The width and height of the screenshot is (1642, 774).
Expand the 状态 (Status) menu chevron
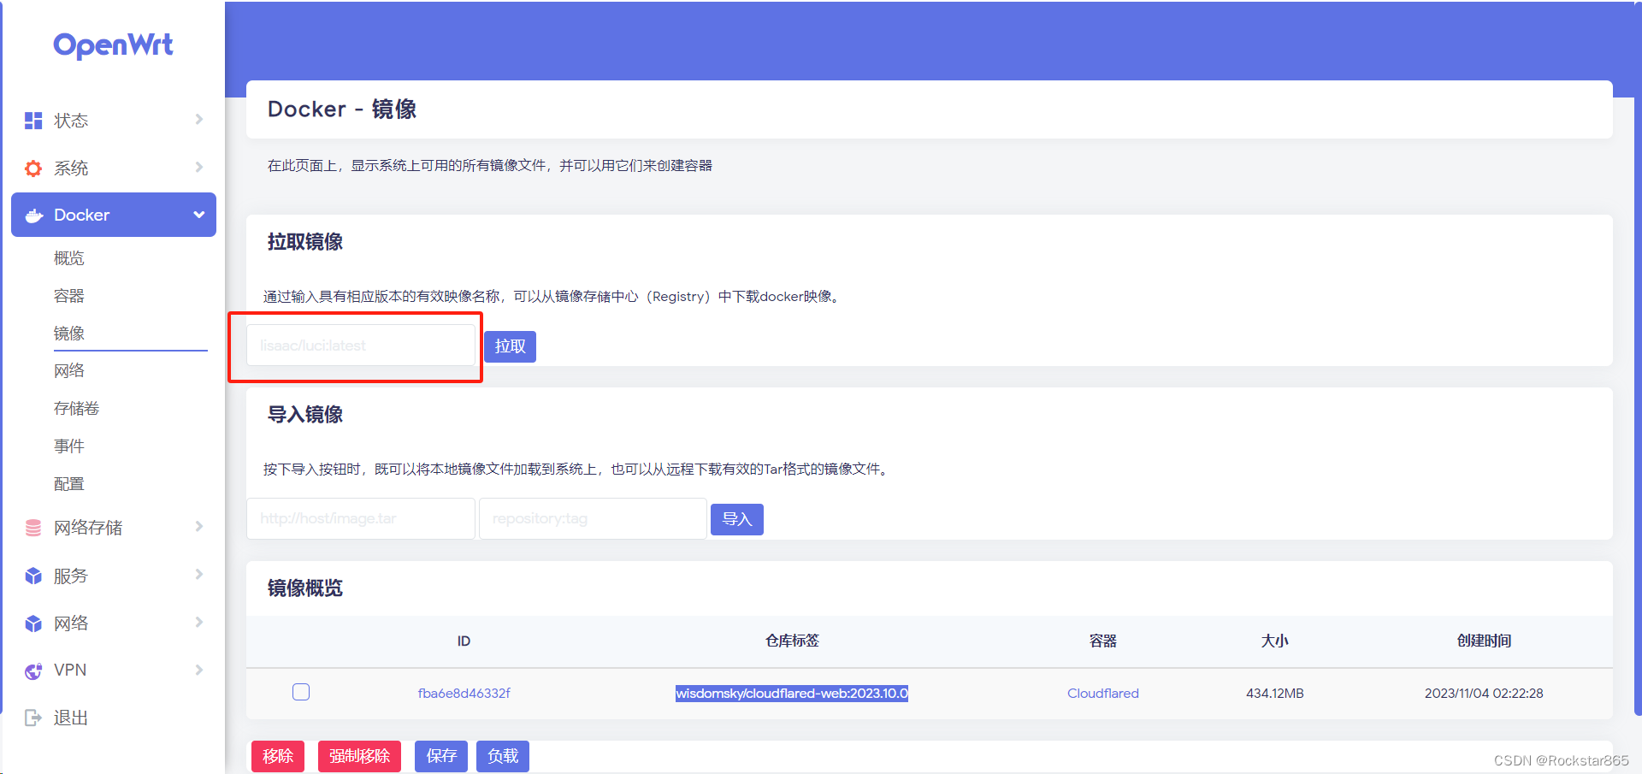199,120
